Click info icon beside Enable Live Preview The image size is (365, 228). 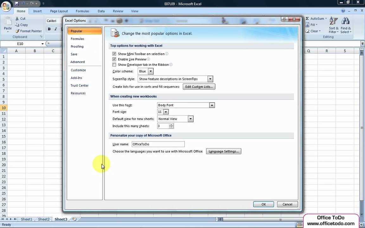(x=148, y=59)
